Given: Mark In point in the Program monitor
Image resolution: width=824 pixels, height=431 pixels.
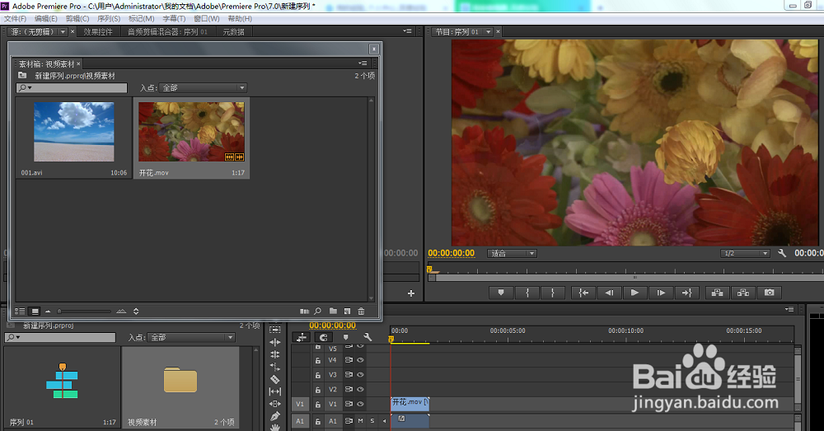Looking at the screenshot, I should 527,293.
